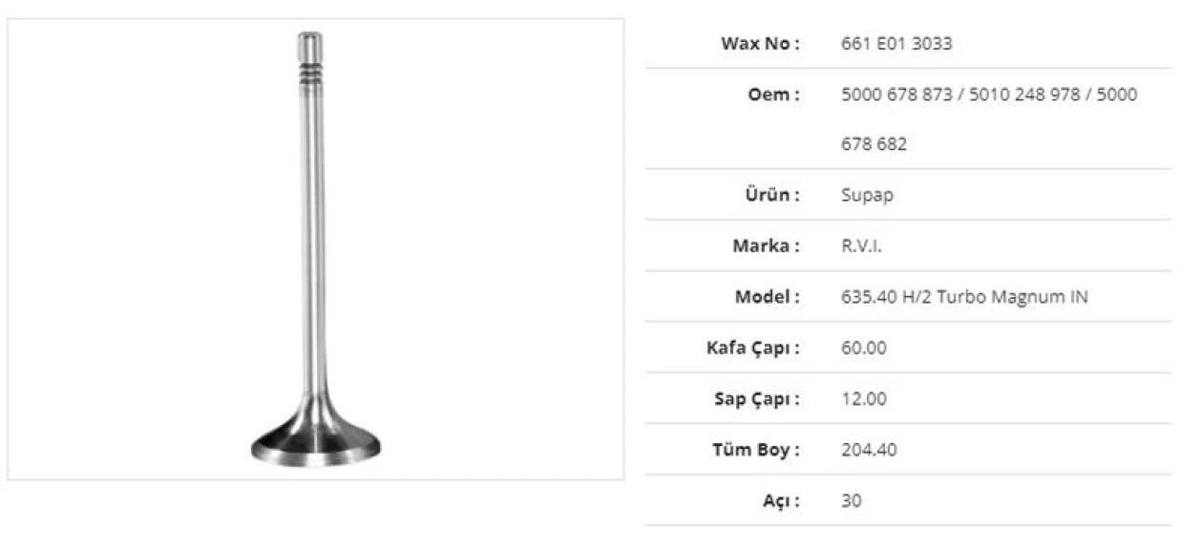This screenshot has height=548, width=1202.
Task: Select the stem diameter value 12.00
Action: pyautogui.click(x=864, y=398)
